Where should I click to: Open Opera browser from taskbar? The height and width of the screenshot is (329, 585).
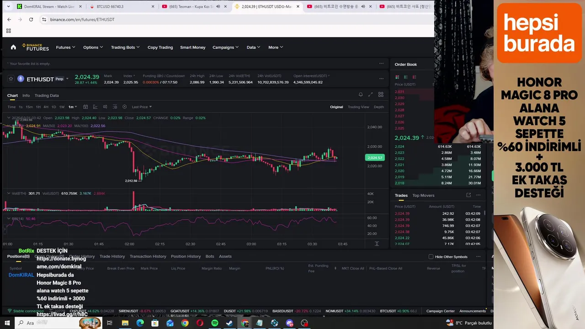click(x=200, y=323)
